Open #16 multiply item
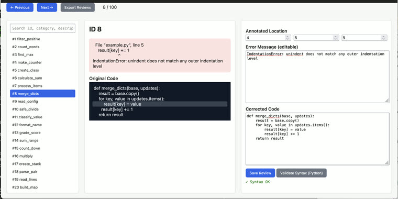The height and width of the screenshot is (199, 398). coord(42,156)
